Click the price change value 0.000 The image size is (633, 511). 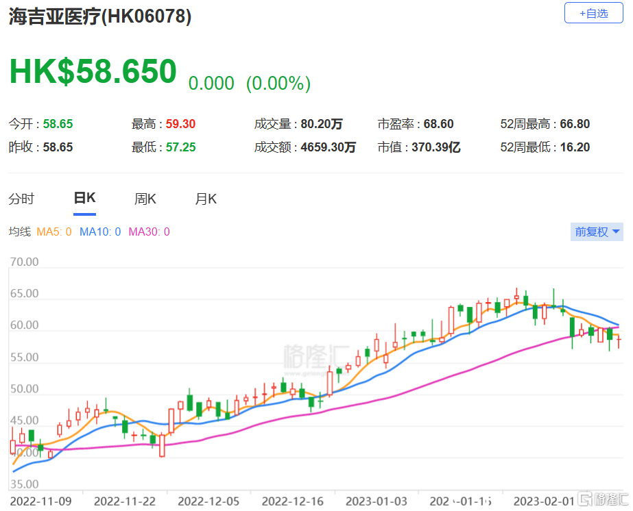(211, 84)
